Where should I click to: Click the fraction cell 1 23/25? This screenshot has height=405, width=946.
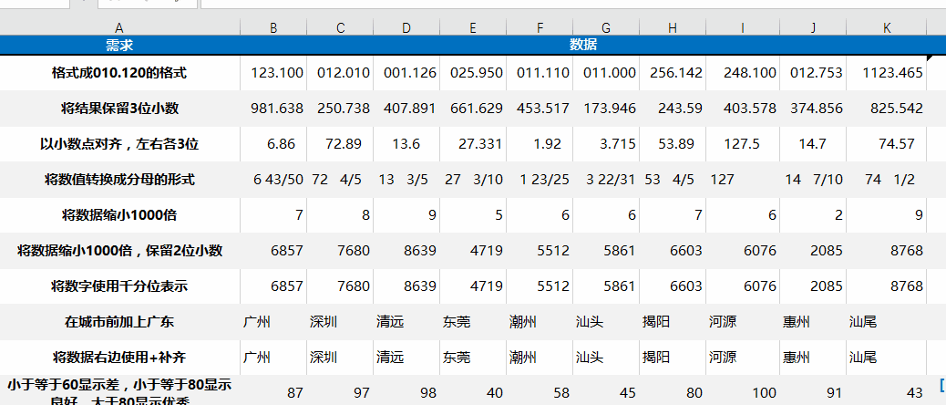click(x=540, y=180)
